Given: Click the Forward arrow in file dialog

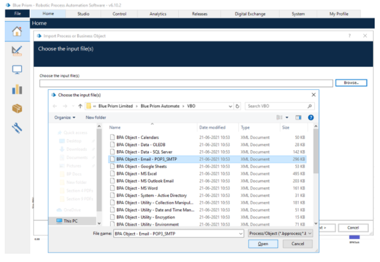Looking at the screenshot, I should [x=65, y=106].
